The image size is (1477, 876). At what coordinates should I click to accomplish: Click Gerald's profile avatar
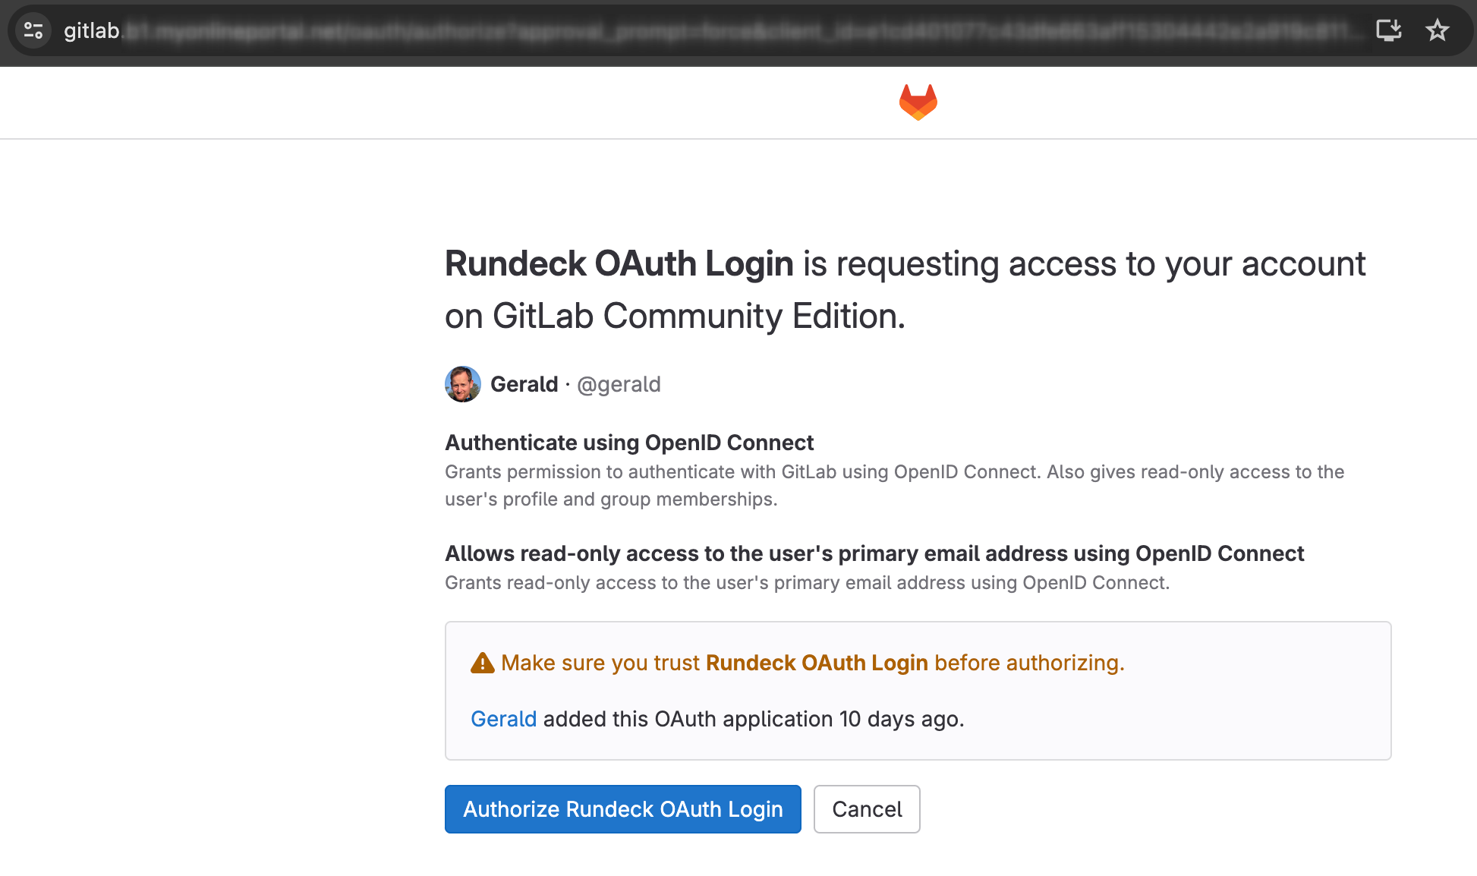(463, 384)
